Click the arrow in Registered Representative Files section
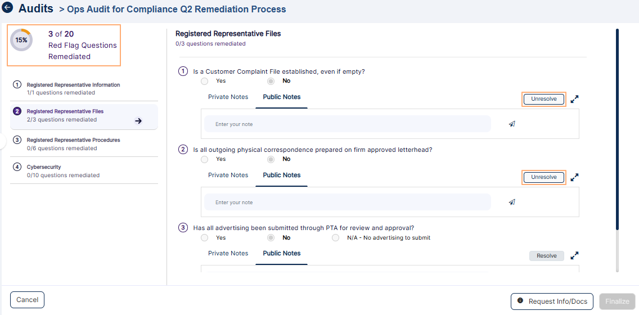Screen dimensions: 639x315 point(138,120)
